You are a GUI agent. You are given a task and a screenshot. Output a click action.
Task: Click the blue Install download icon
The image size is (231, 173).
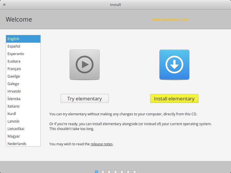point(174,65)
